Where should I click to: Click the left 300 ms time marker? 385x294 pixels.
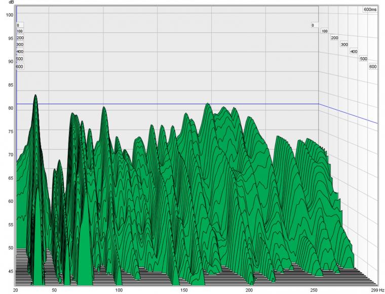[x=20, y=45]
